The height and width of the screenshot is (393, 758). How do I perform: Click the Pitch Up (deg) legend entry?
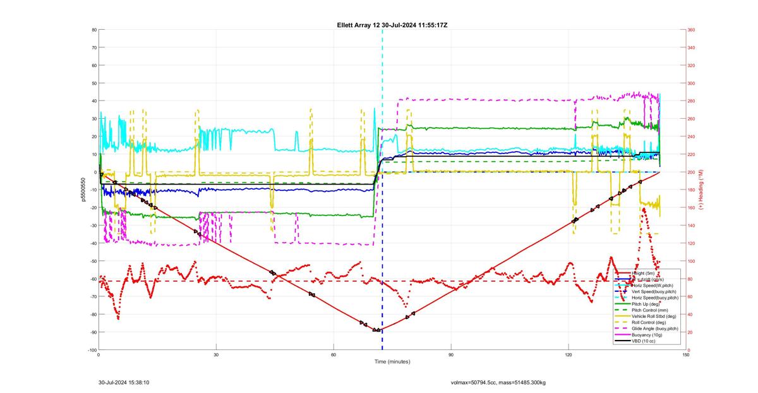click(637, 304)
